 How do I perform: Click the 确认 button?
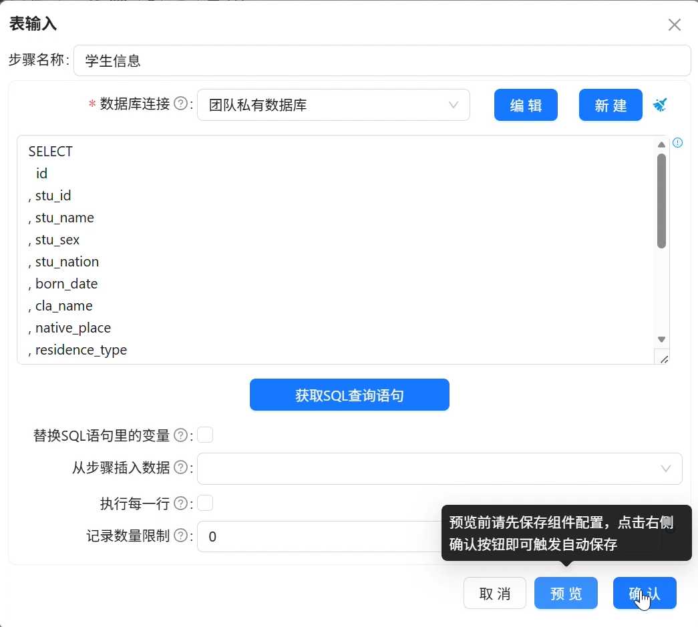[645, 593]
